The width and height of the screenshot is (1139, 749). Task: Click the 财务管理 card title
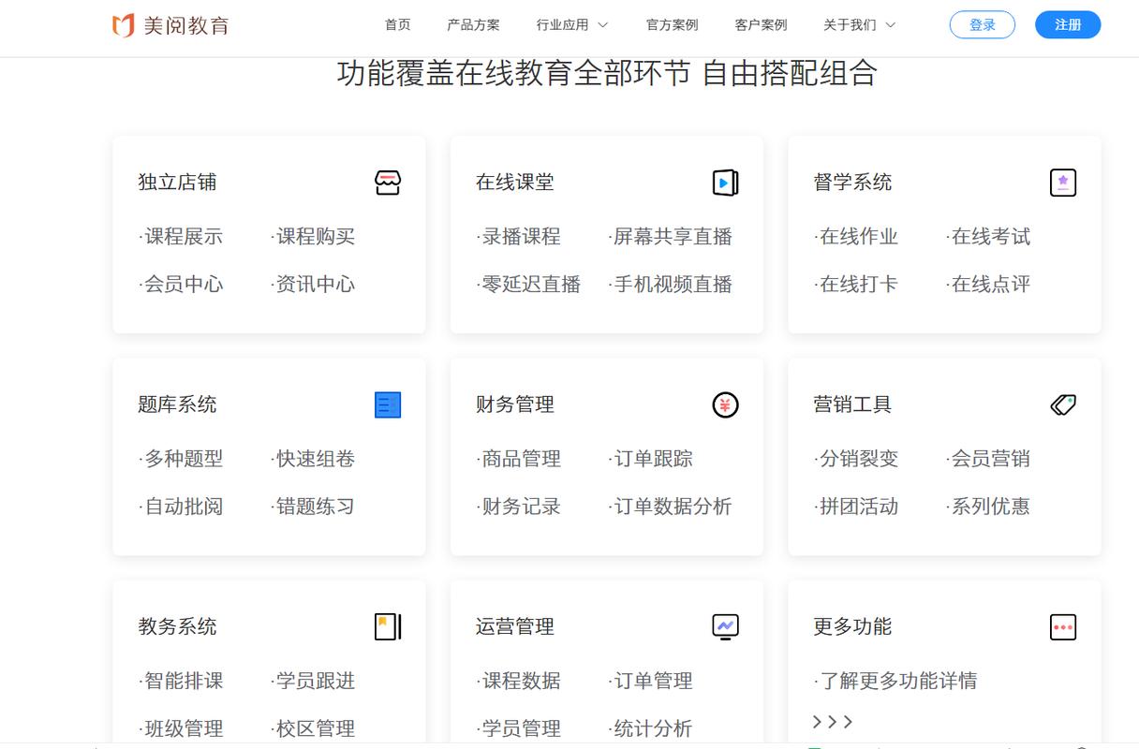point(515,404)
